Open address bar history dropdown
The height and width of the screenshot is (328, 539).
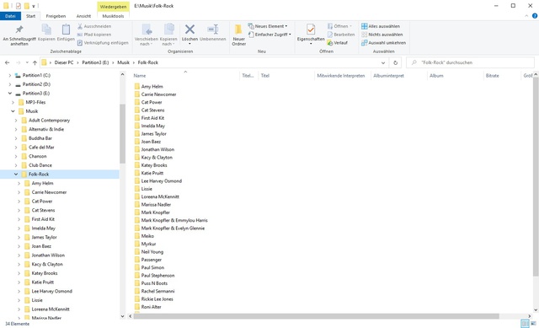coord(383,62)
